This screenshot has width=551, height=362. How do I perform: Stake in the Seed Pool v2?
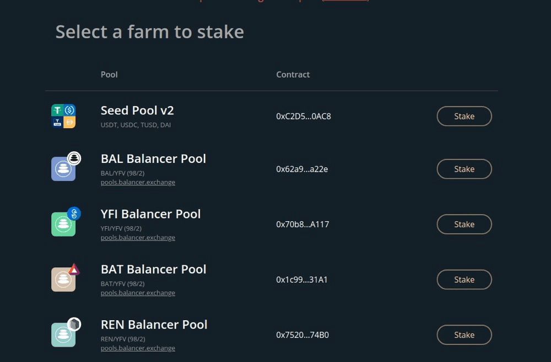[464, 116]
